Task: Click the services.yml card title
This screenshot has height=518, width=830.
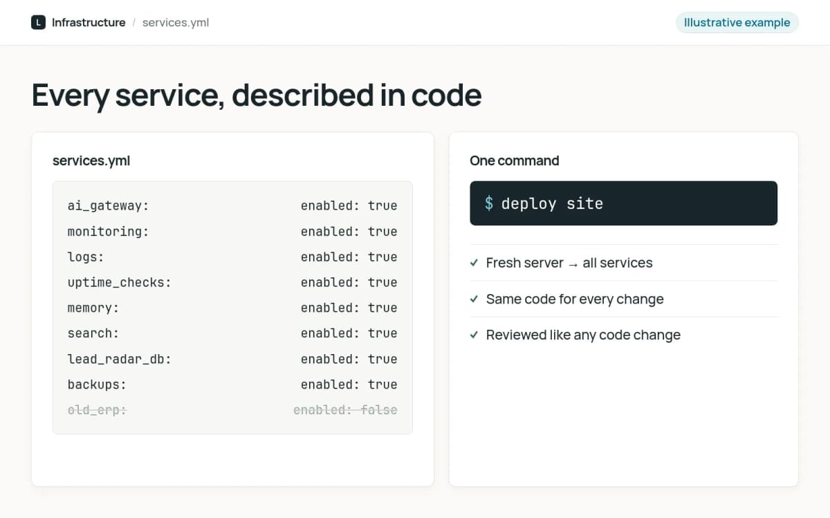Action: (91, 160)
